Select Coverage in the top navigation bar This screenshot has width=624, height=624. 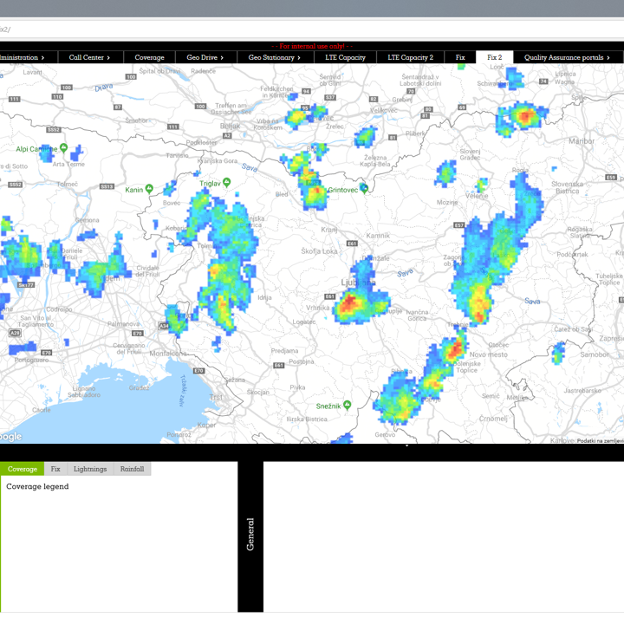point(149,57)
